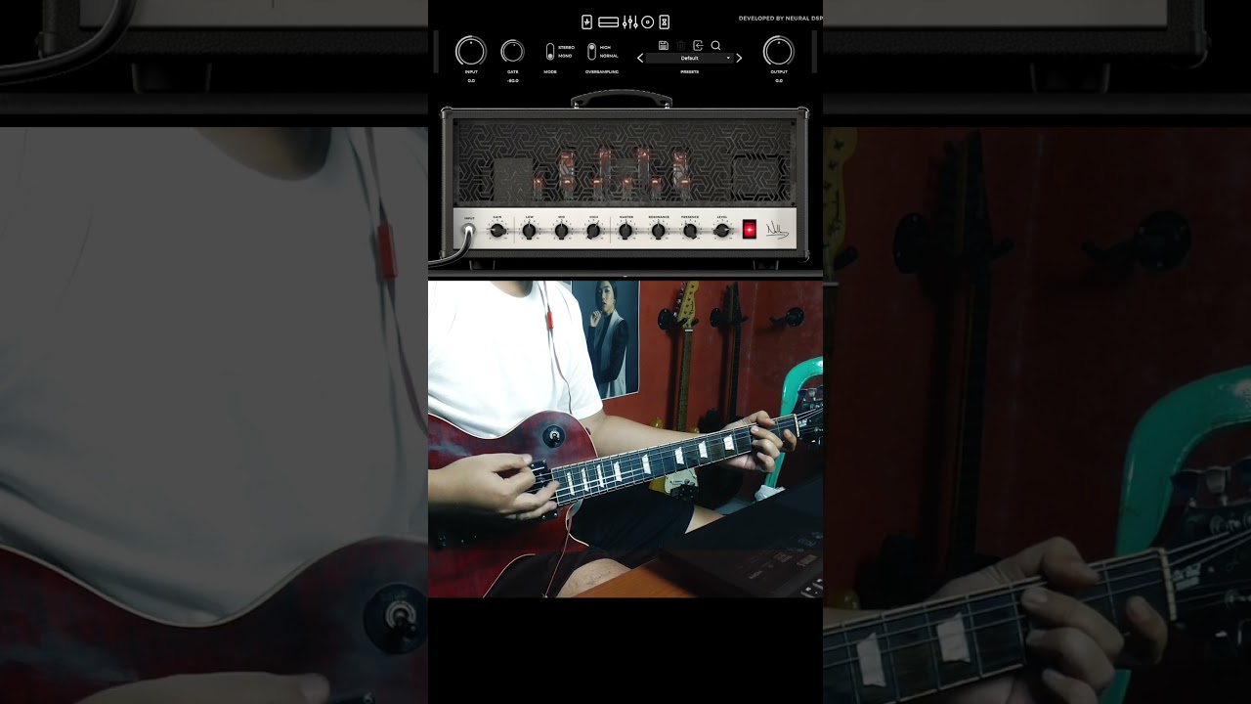Toggle the oversampling High/Normal switch
The height and width of the screenshot is (704, 1251).
pos(591,52)
